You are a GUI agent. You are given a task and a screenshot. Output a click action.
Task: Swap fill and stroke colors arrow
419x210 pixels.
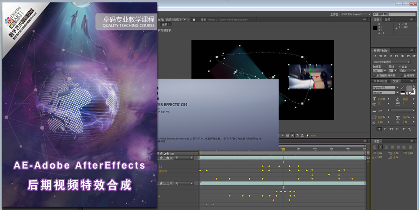(414, 86)
